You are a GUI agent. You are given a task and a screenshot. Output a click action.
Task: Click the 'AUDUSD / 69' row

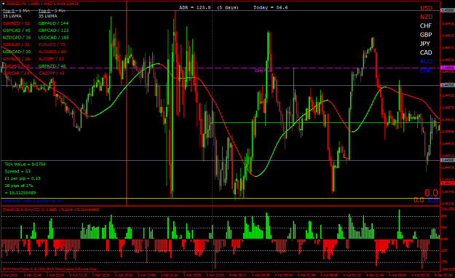[x=52, y=52]
